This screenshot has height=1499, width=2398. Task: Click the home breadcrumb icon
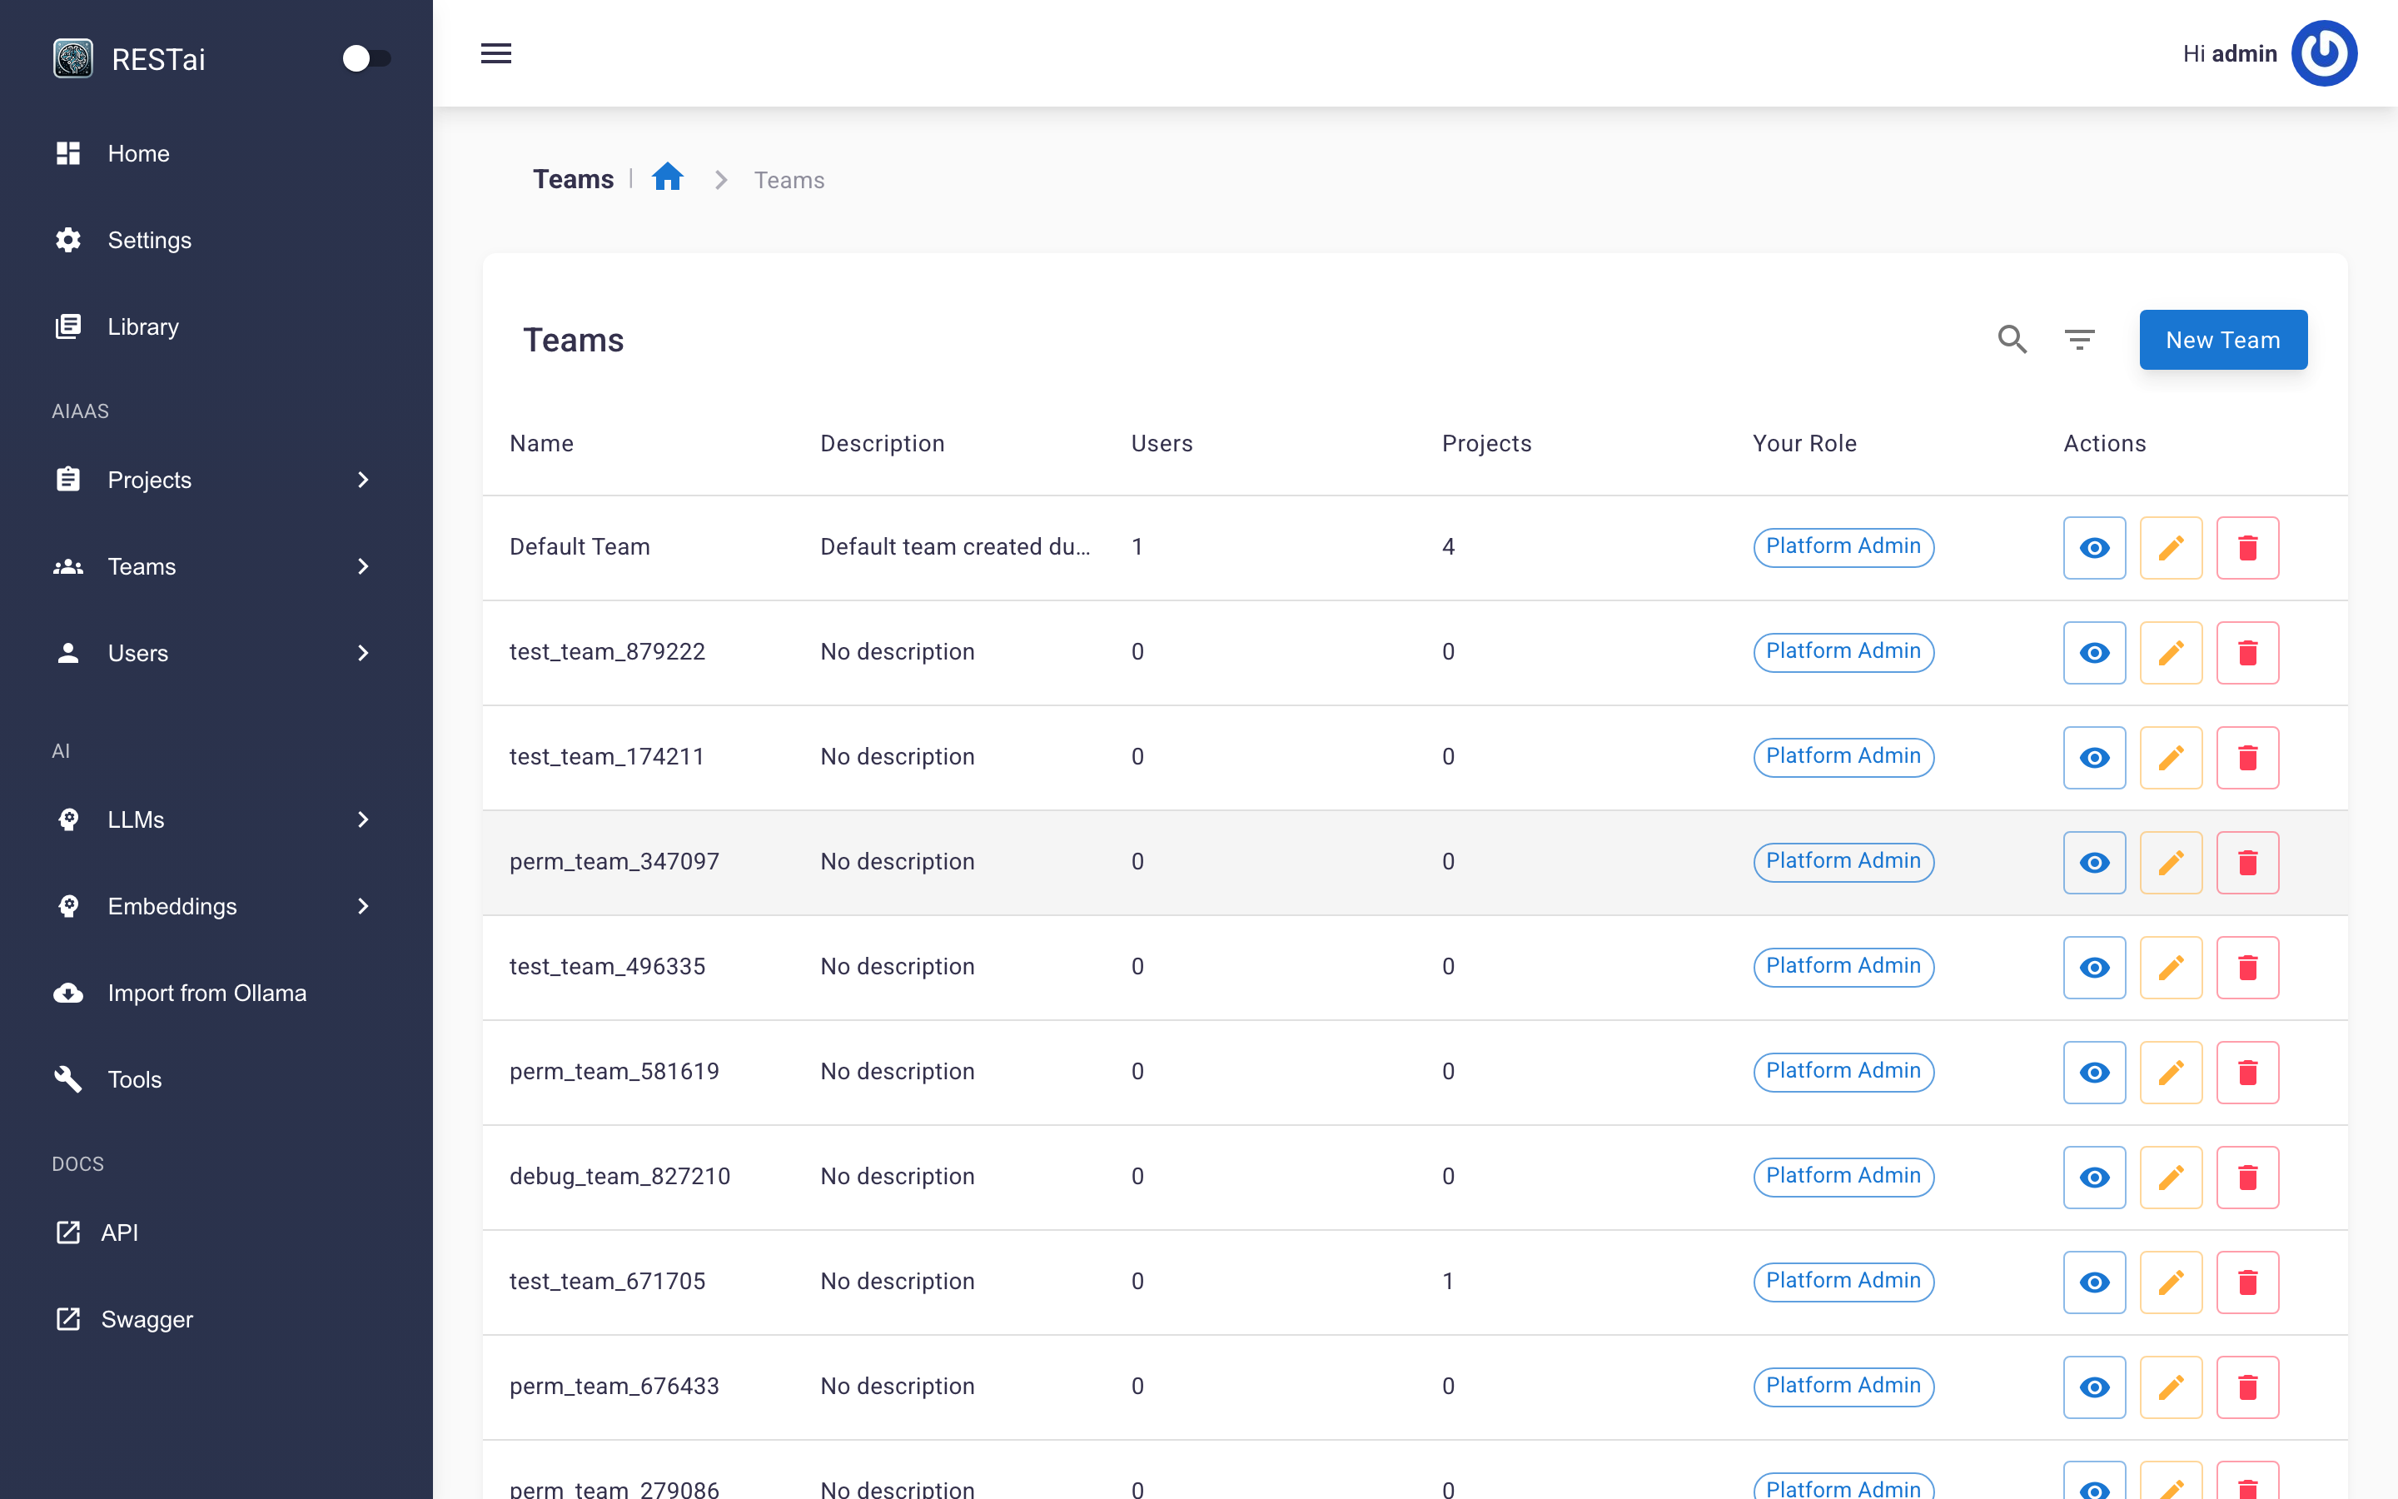tap(667, 178)
